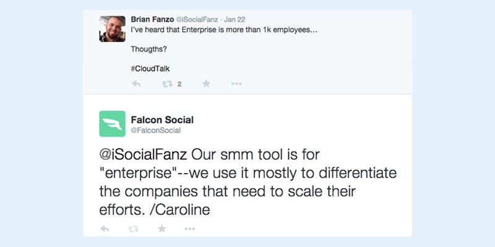Open Brian Fanzo's profile photo
This screenshot has width=495, height=247.
click(x=113, y=29)
